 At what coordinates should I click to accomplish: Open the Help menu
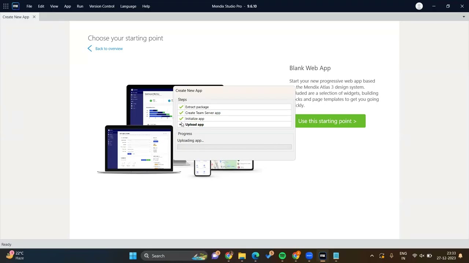point(146,6)
